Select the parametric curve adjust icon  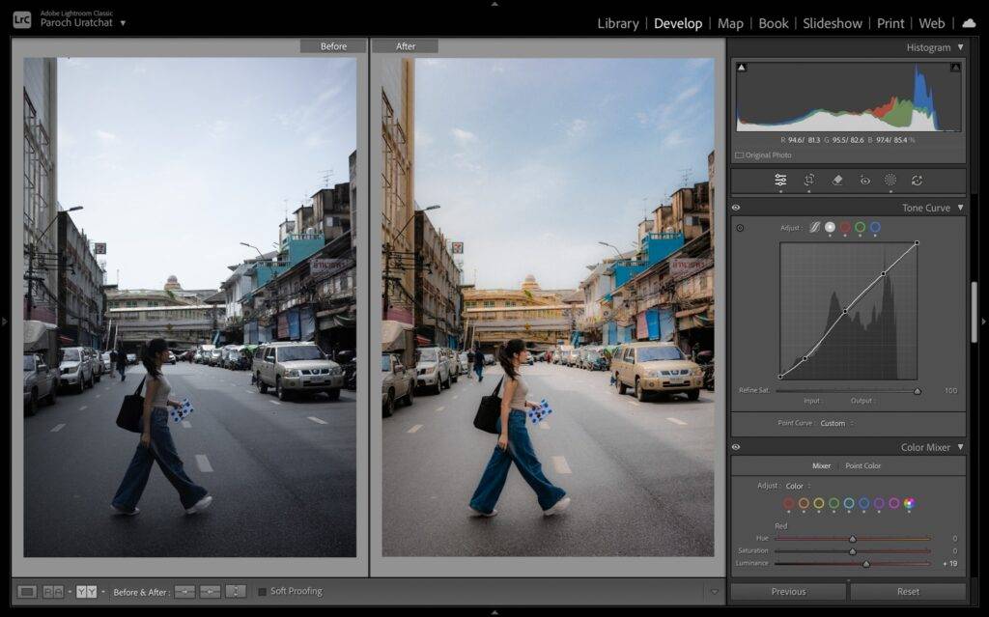[814, 228]
